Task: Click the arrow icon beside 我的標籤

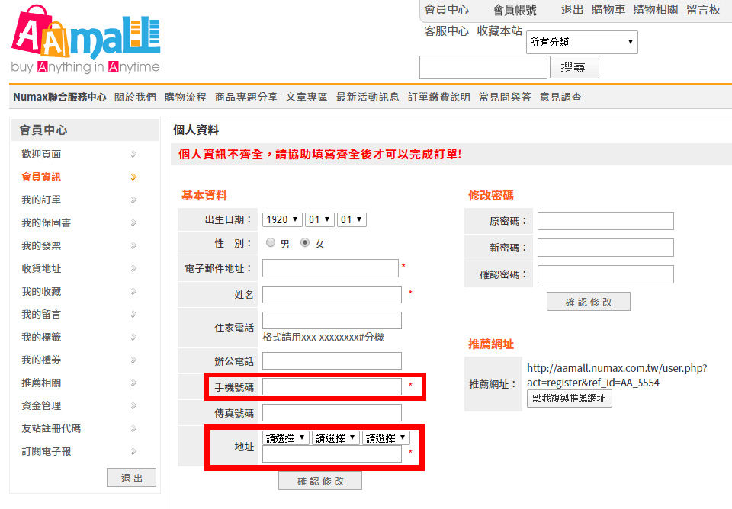Action: [x=133, y=337]
